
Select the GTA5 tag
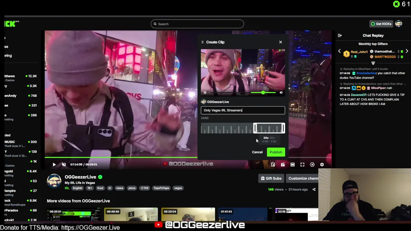coord(144,188)
